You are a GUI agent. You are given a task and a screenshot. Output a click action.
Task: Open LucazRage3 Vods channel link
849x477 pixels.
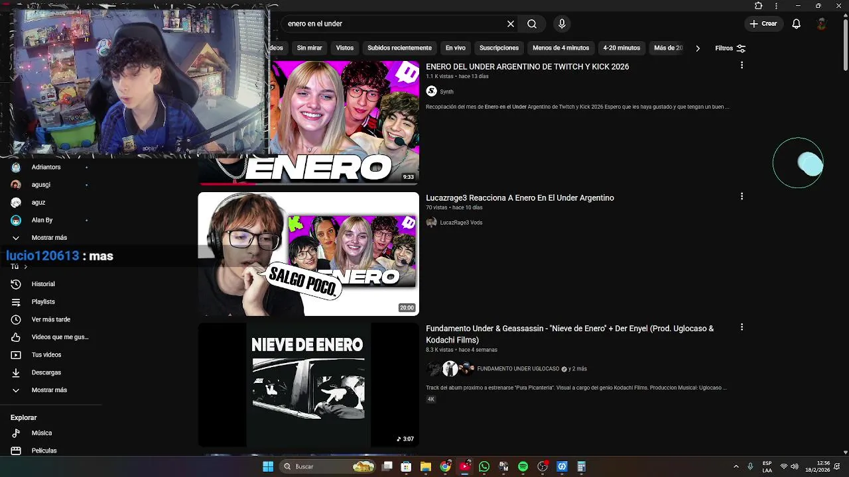click(x=461, y=223)
